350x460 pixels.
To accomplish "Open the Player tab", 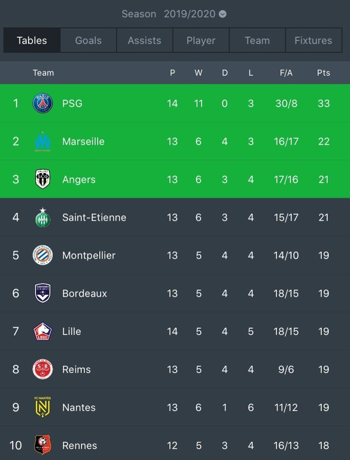I will coord(201,40).
